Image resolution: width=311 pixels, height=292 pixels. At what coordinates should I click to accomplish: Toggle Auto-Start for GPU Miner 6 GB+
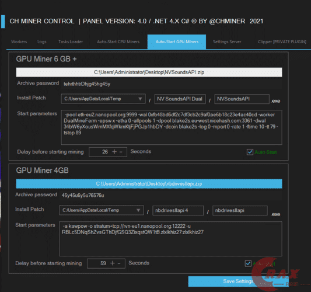(250, 152)
